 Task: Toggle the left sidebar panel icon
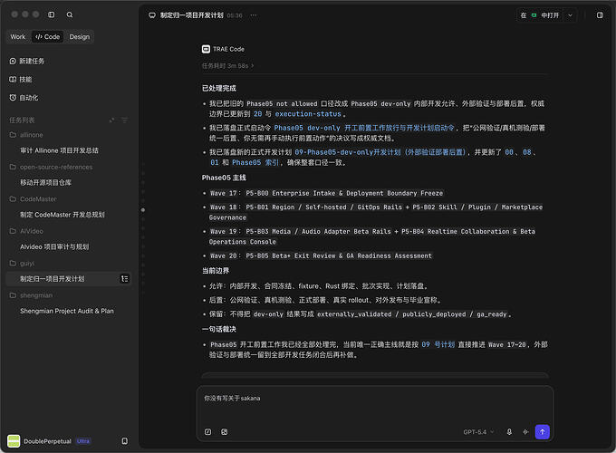click(51, 14)
